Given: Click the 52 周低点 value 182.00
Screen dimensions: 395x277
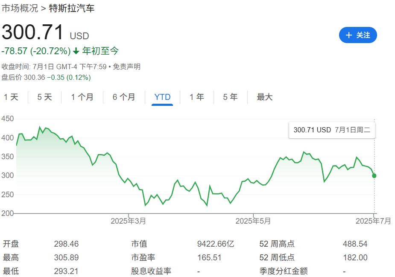Looking at the screenshot, I should click(355, 257).
